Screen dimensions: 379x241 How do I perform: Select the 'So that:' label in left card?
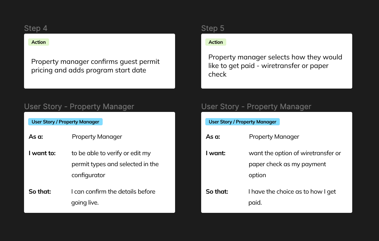(x=40, y=192)
